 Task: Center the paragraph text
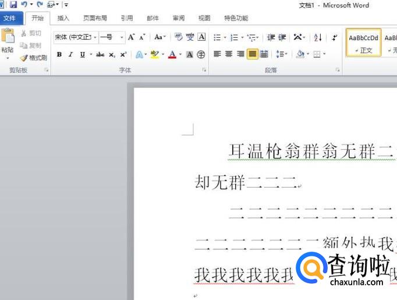coord(229,54)
